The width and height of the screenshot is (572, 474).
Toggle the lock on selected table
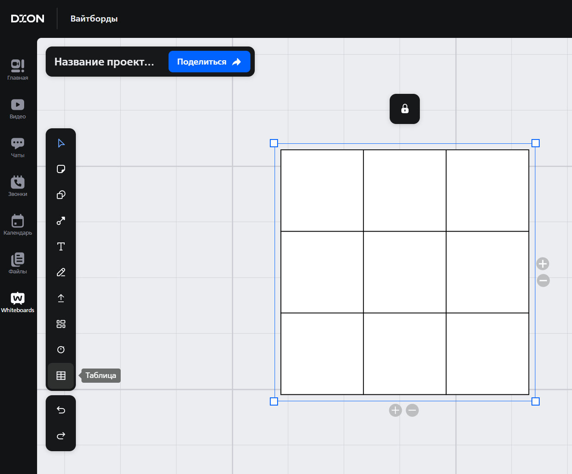coord(405,109)
